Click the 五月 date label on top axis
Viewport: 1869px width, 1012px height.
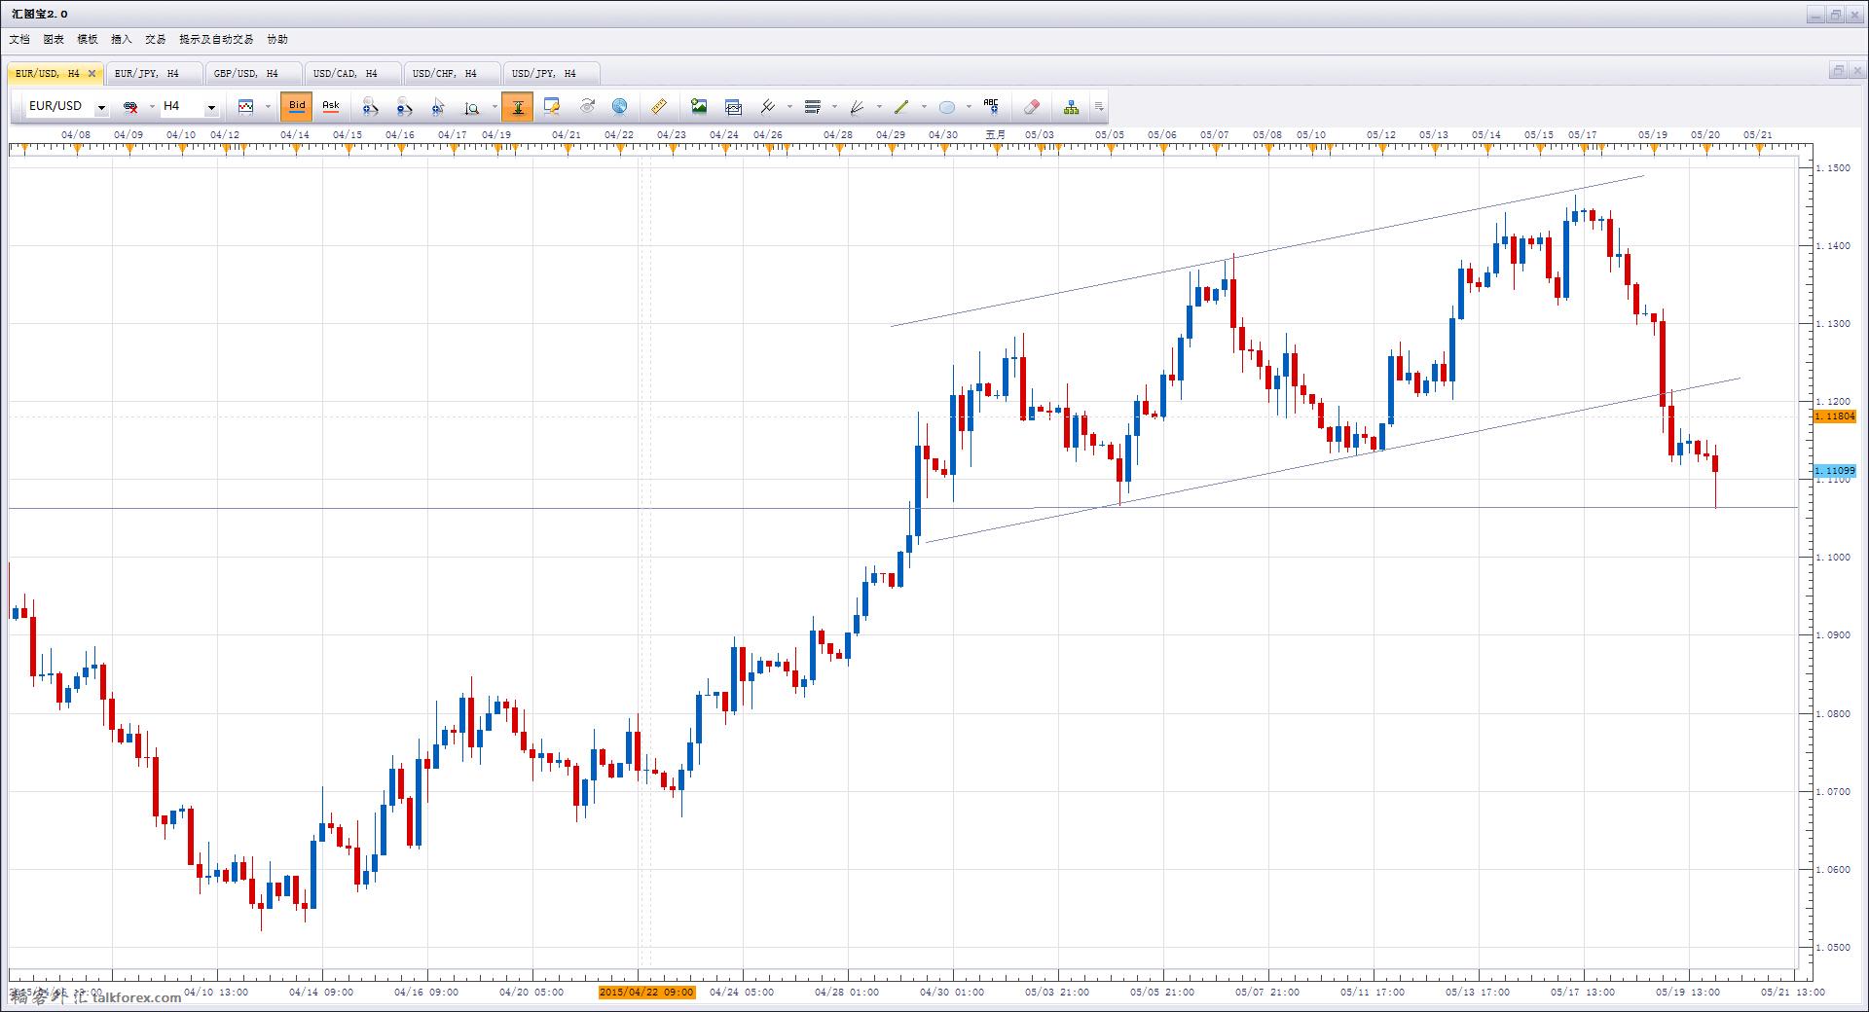click(996, 134)
